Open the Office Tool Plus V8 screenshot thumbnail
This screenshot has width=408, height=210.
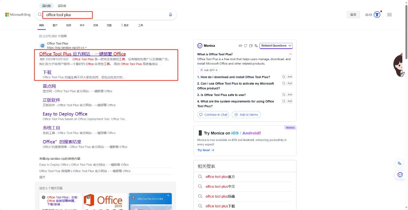click(150, 201)
